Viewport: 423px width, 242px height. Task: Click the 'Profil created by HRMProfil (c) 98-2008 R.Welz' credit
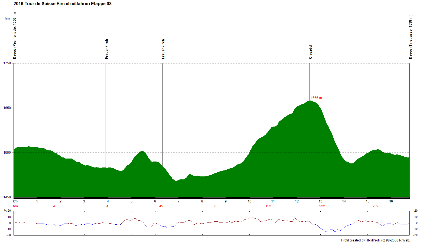click(375, 240)
